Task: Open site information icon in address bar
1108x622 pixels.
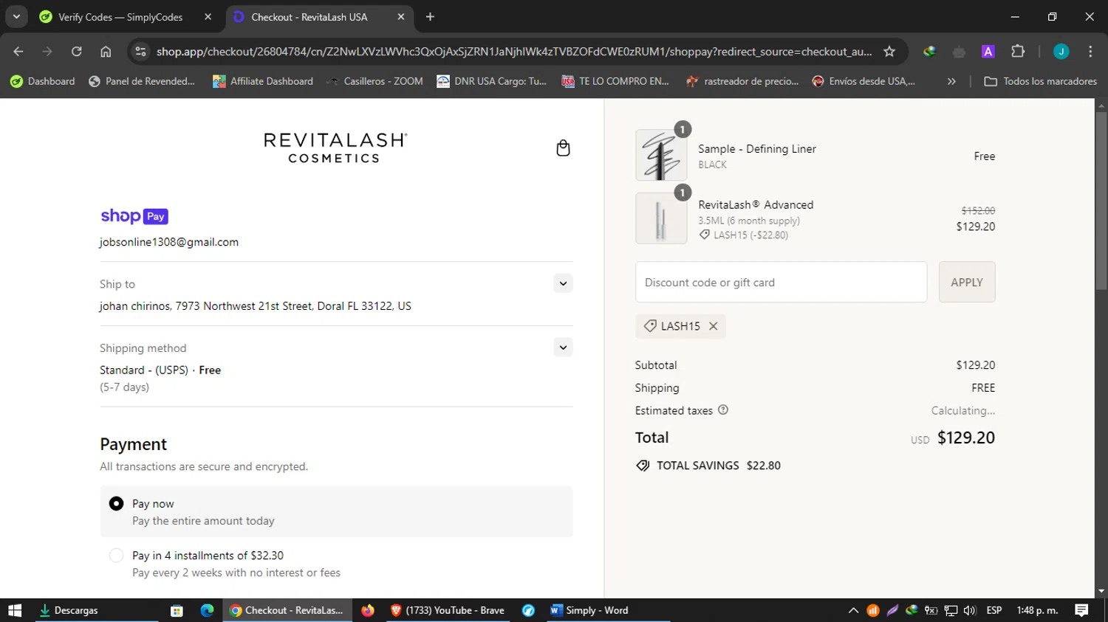Action: pos(140,52)
